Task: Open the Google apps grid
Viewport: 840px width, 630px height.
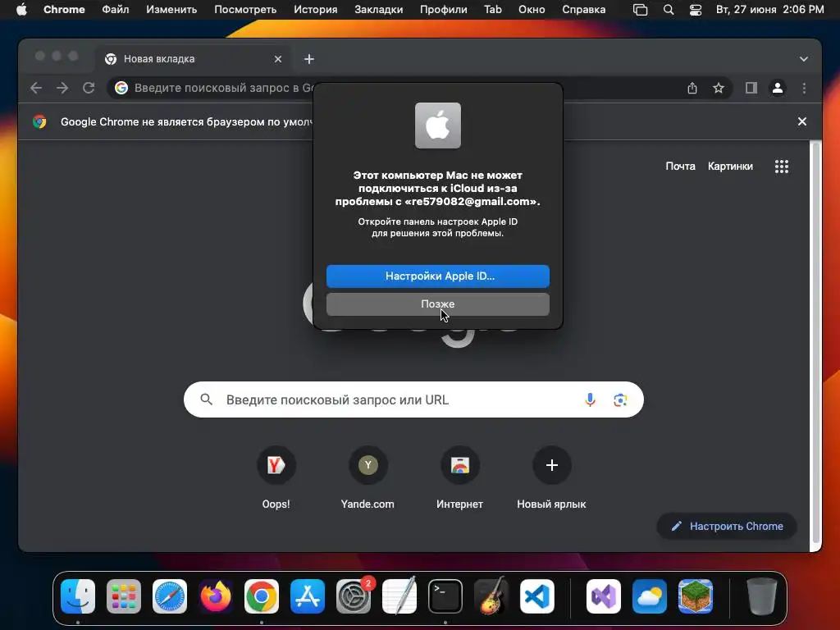Action: click(782, 167)
